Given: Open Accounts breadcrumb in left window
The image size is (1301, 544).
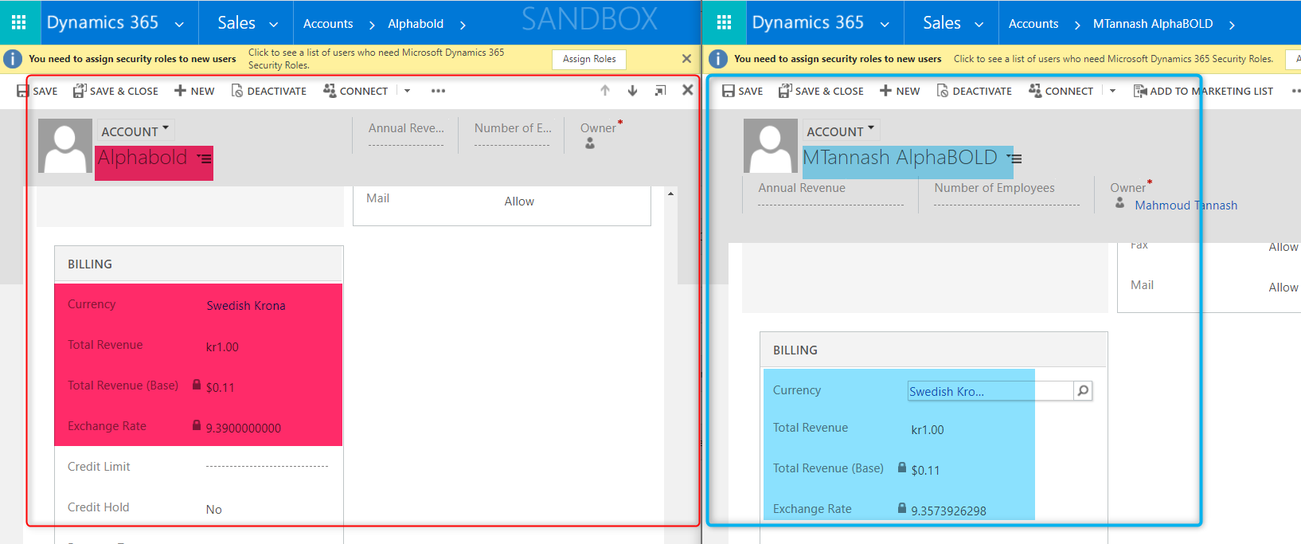Looking at the screenshot, I should tap(328, 24).
